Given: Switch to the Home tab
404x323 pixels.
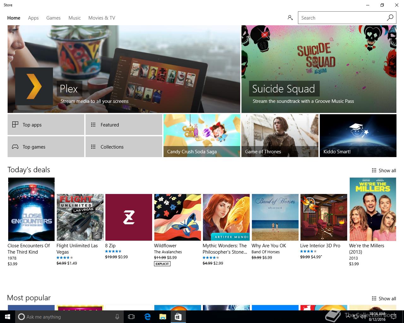Looking at the screenshot, I should coord(14,18).
